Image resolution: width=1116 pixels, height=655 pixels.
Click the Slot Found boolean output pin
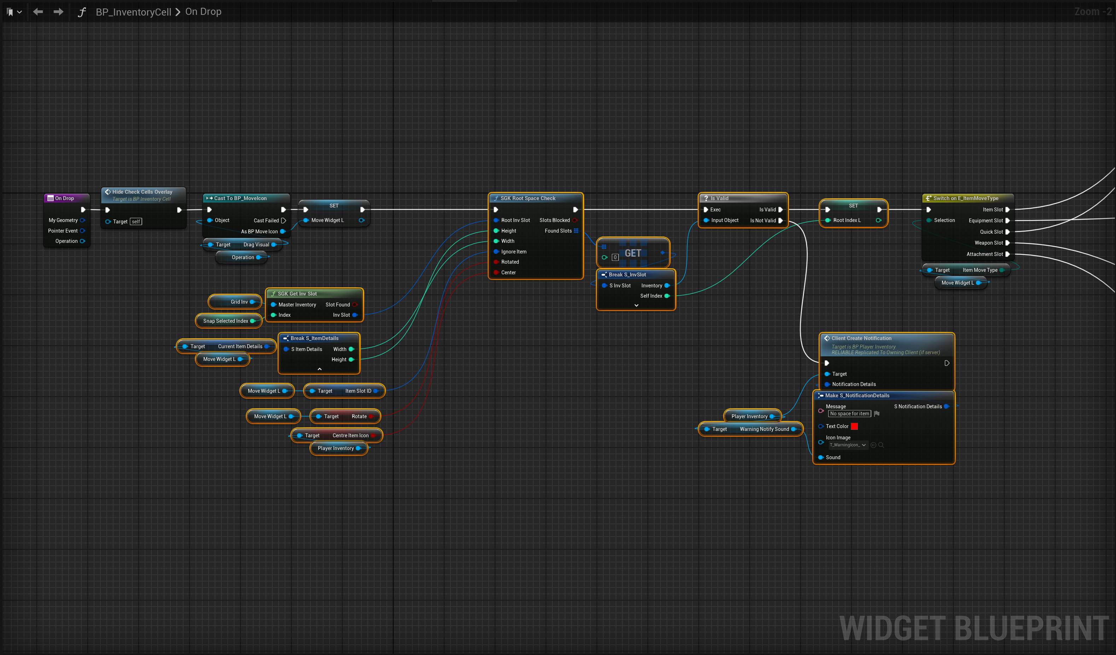355,304
